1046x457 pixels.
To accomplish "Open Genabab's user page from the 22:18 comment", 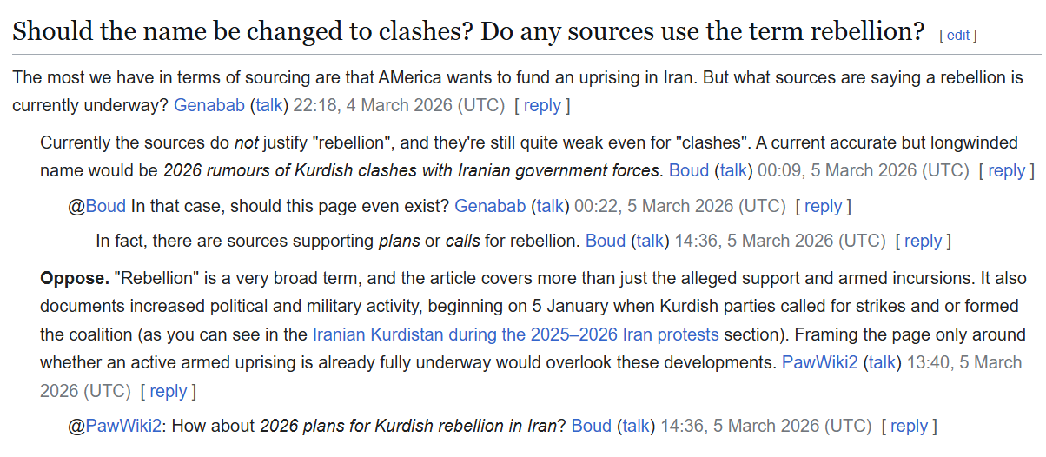I will click(209, 105).
